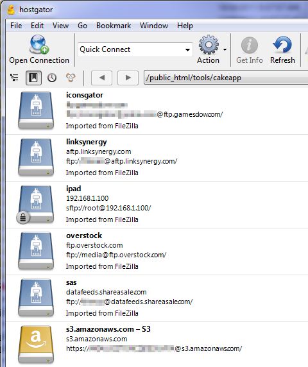
Task: Click ftp://media@ftp.overstock.com/ URL text
Action: click(x=116, y=255)
